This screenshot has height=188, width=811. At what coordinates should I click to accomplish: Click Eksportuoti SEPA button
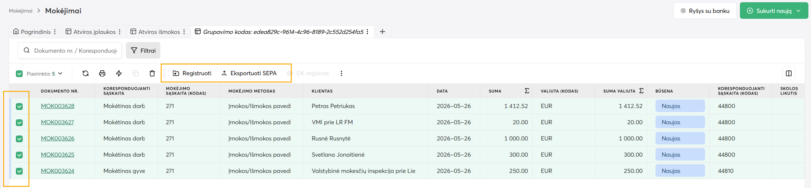249,73
